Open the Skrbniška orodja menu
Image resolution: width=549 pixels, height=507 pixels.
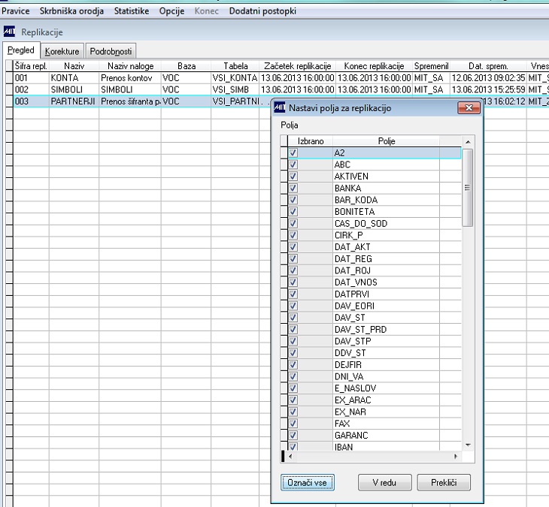(71, 11)
